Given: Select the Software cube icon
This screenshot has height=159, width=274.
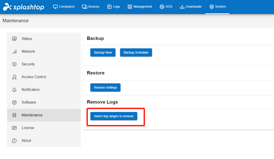Looking at the screenshot, I should pyautogui.click(x=14, y=102).
